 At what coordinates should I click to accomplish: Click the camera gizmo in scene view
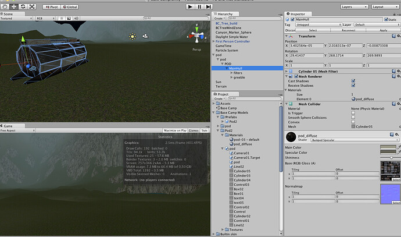click(145, 36)
